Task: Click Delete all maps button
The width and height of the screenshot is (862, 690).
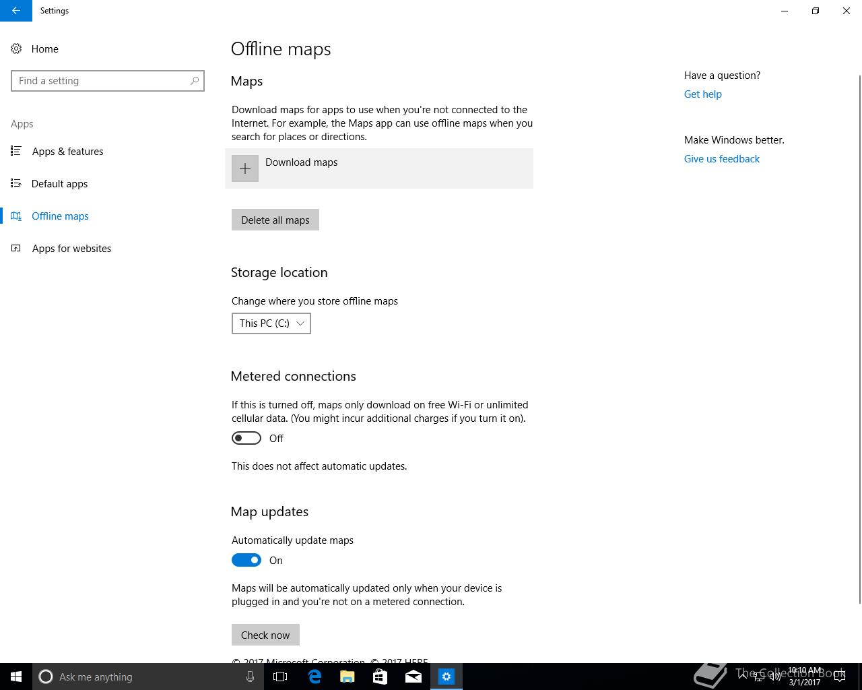Action: pos(275,220)
